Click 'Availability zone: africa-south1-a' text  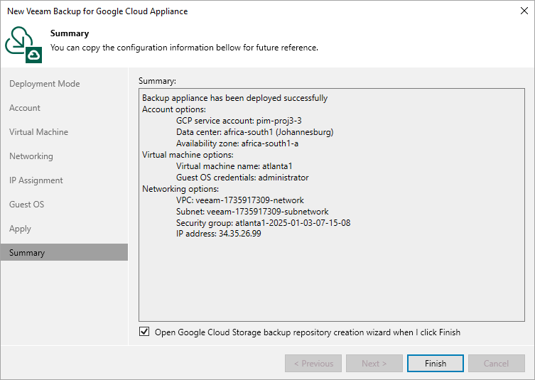point(237,143)
